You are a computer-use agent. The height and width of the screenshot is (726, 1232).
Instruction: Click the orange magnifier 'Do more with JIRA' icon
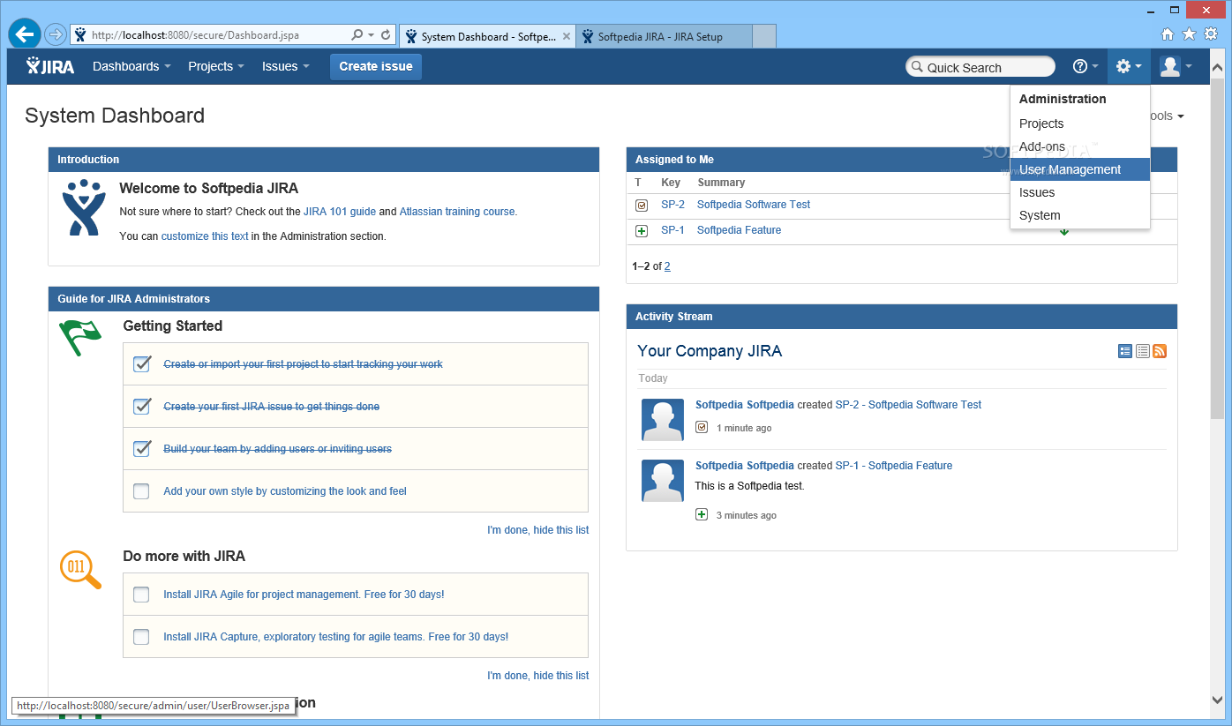pos(80,570)
